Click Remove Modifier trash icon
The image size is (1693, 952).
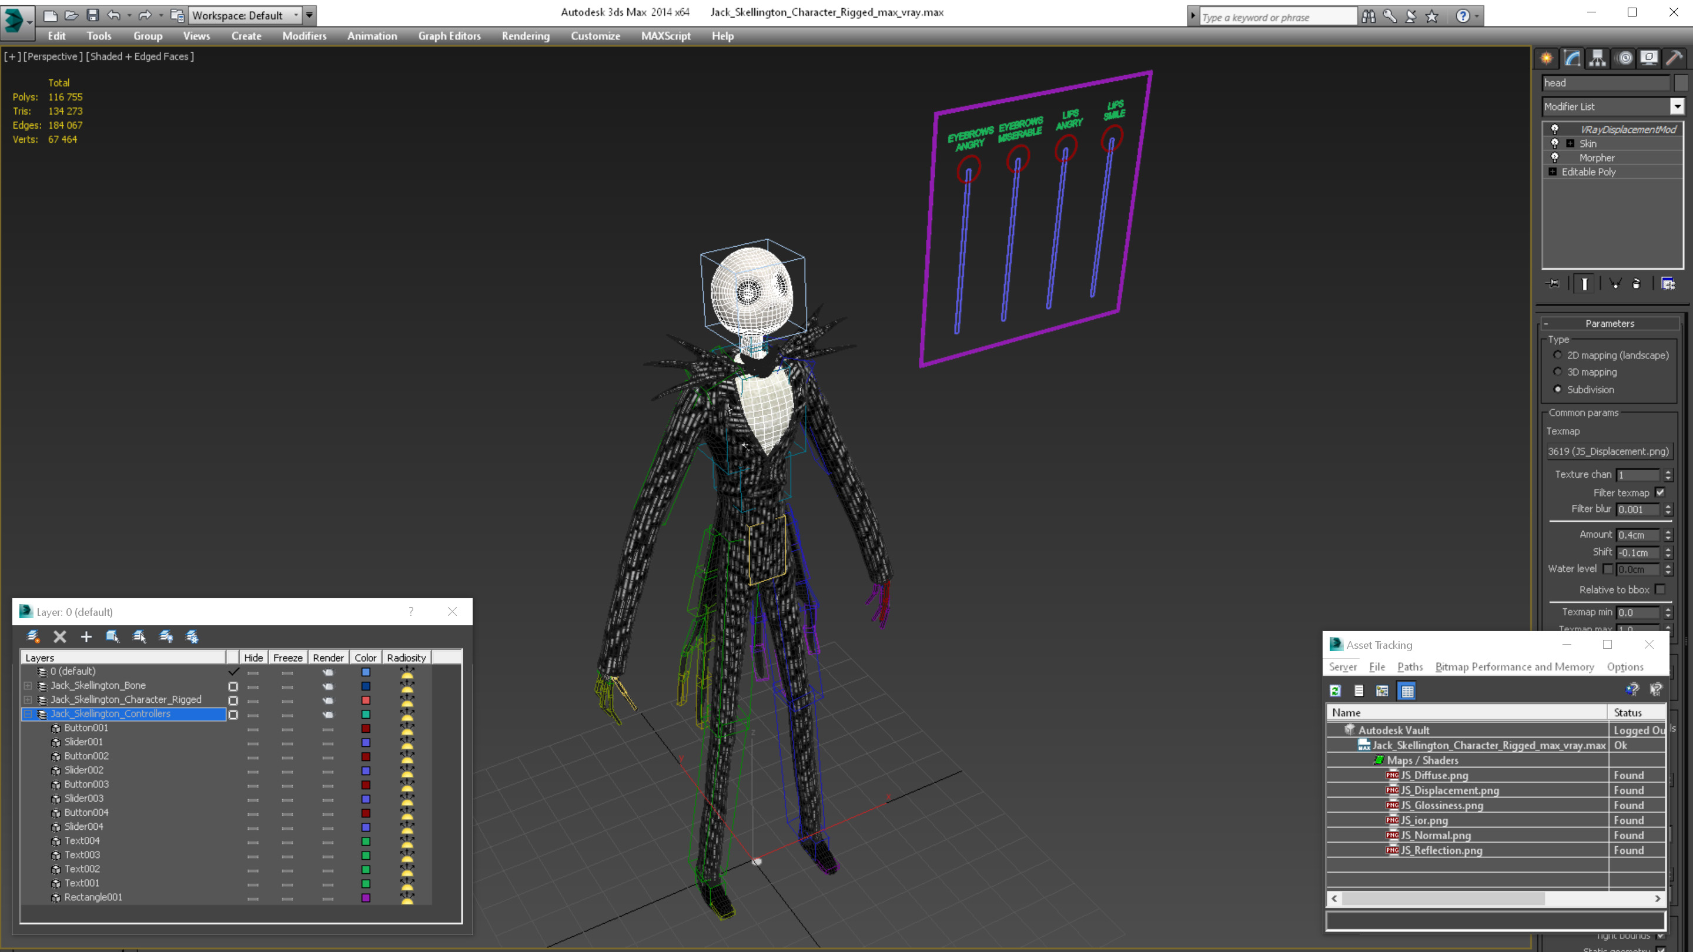pos(1637,284)
